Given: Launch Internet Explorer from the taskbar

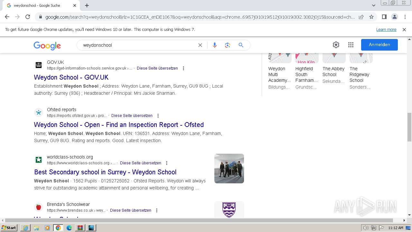Looking at the screenshot, I should click(25, 228).
